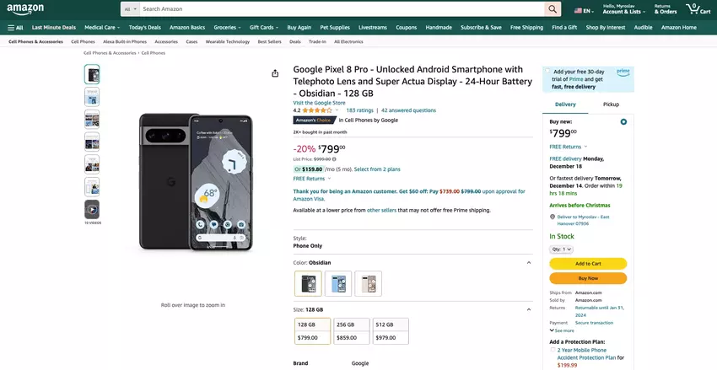Select the Buy new radio button

pos(623,121)
